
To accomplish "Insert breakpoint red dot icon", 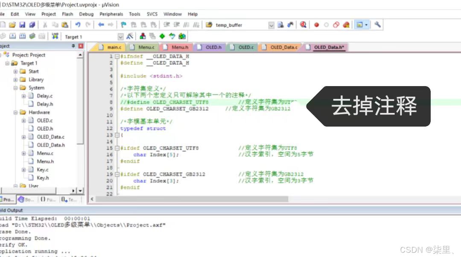I will (316, 25).
